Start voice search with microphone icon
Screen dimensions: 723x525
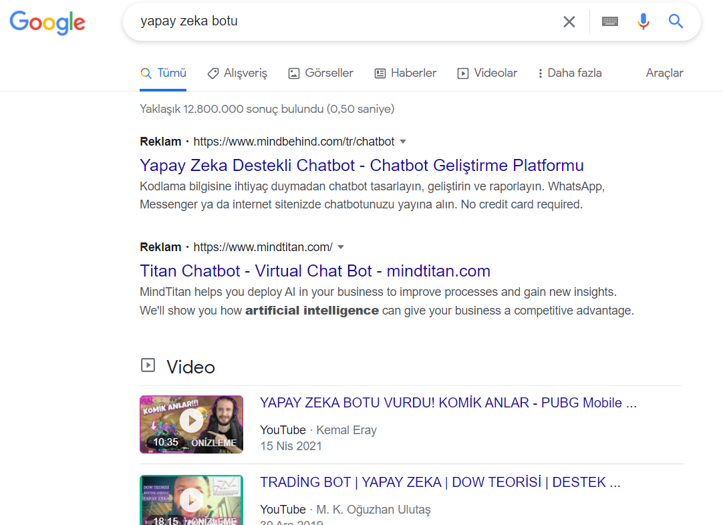[643, 21]
